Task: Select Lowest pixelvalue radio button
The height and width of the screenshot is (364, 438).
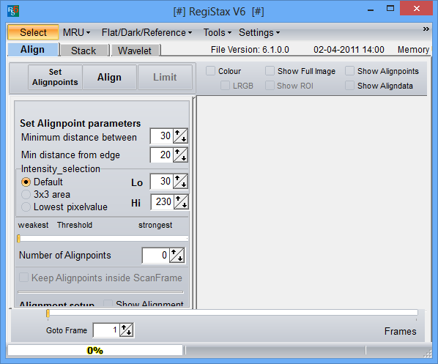Action: pyautogui.click(x=26, y=207)
